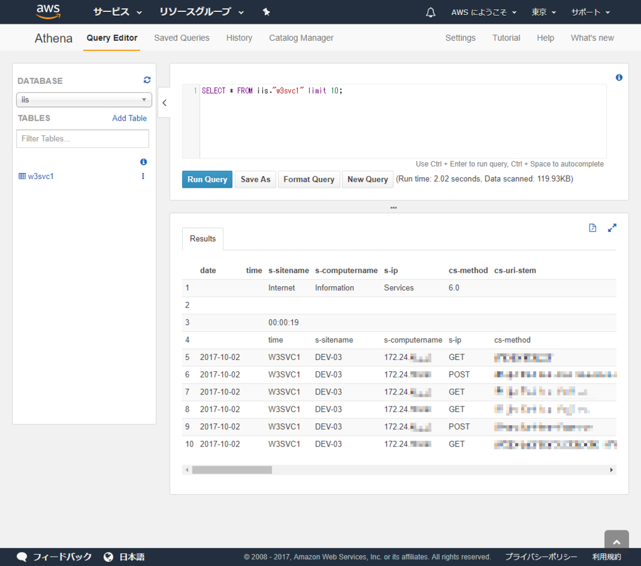Open the notifications bell
Image resolution: width=641 pixels, height=566 pixels.
click(431, 13)
